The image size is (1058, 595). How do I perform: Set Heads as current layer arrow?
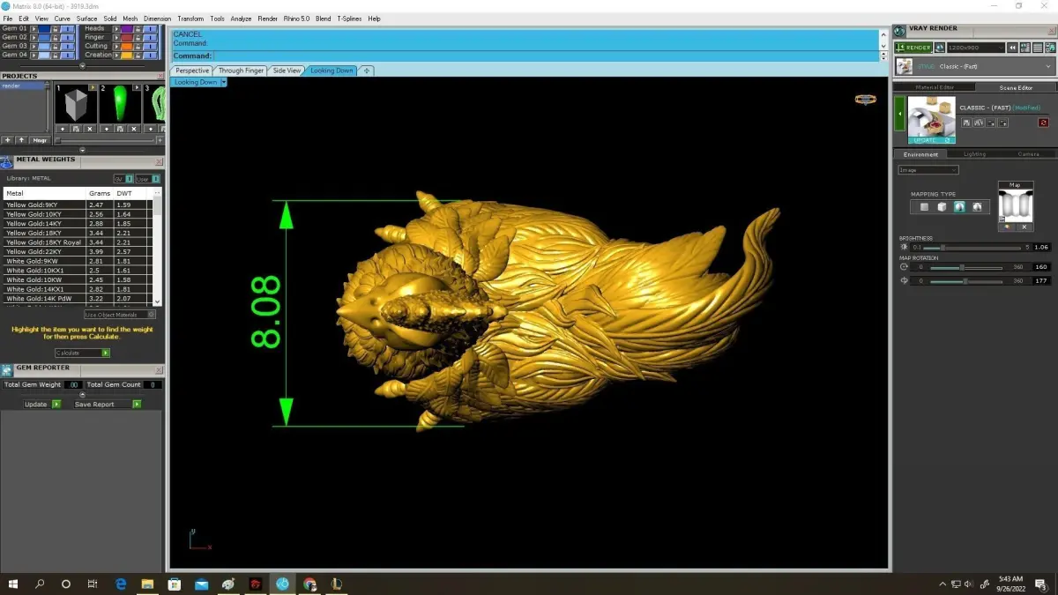tap(116, 29)
